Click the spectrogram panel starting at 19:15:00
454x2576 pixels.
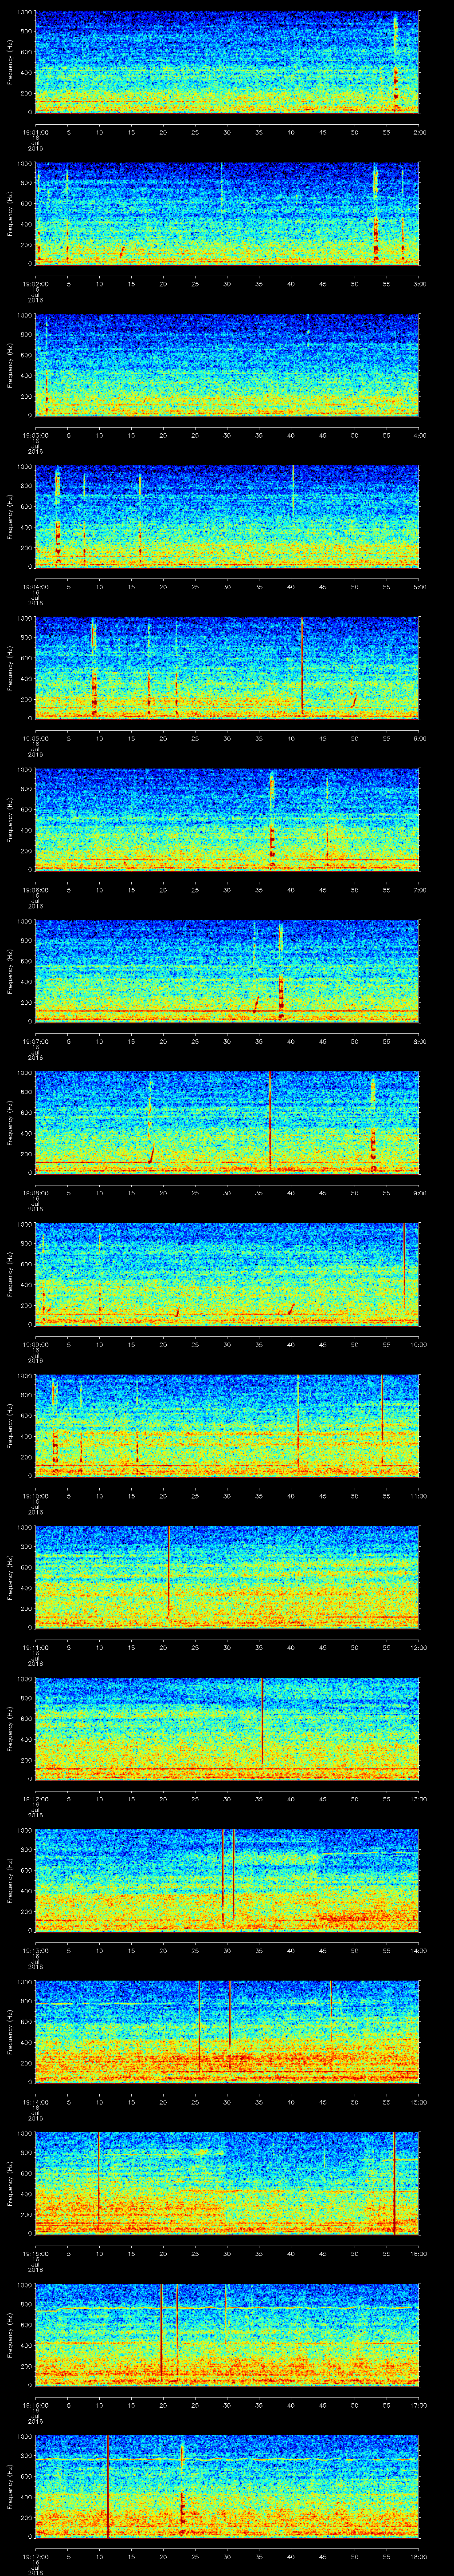click(227, 2183)
